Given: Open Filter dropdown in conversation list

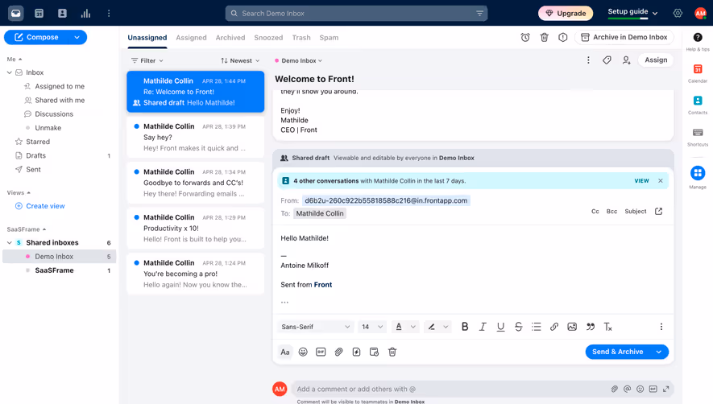Looking at the screenshot, I should 147,60.
